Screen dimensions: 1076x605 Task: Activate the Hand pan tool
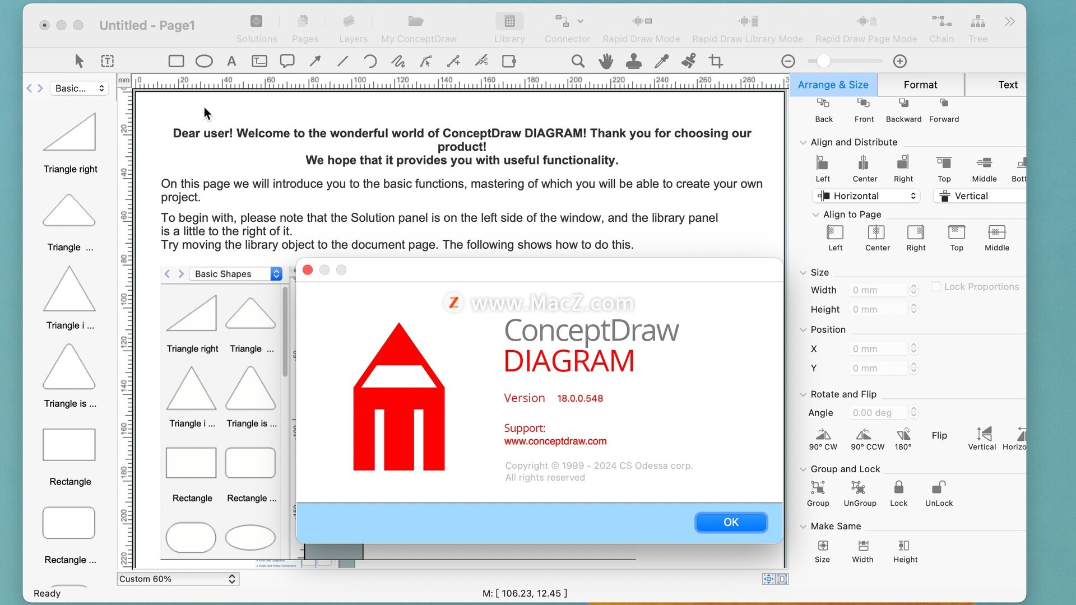606,61
